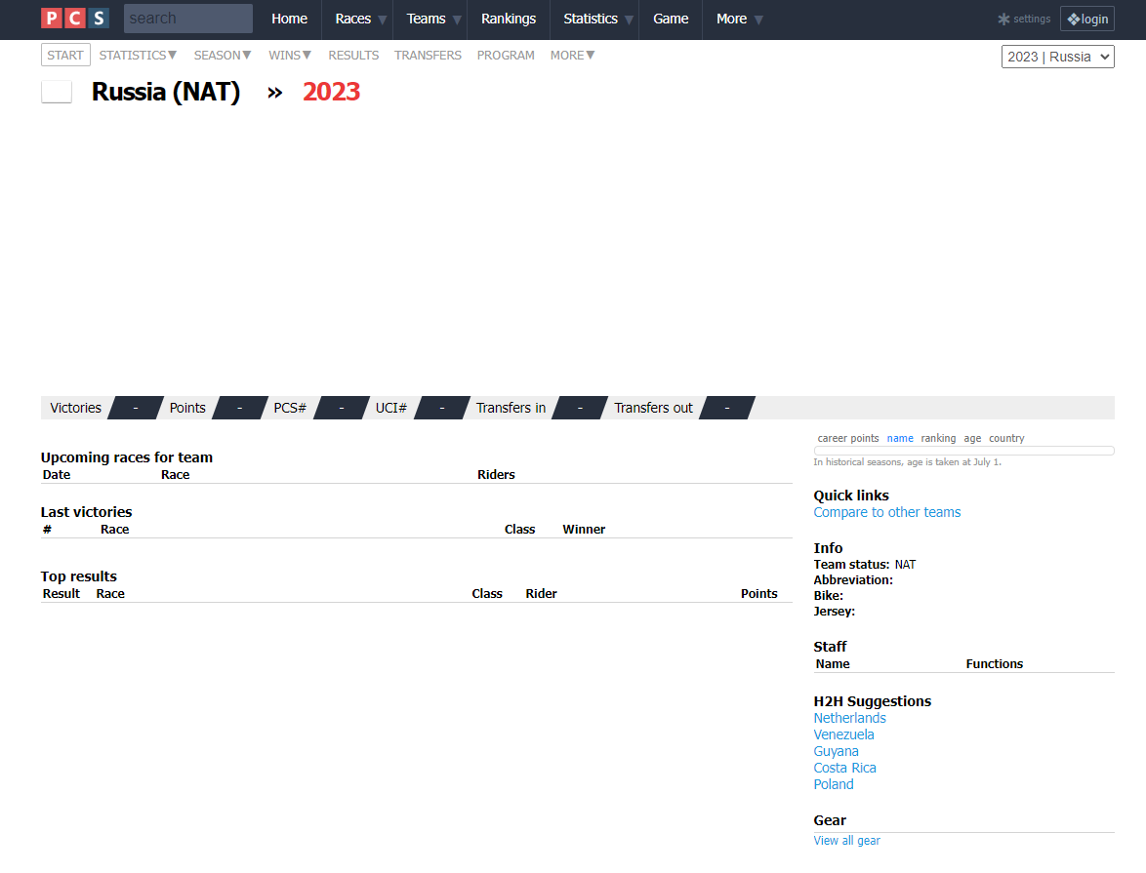The height and width of the screenshot is (873, 1146).
Task: Click the Team status NAT value
Action: 906,565
